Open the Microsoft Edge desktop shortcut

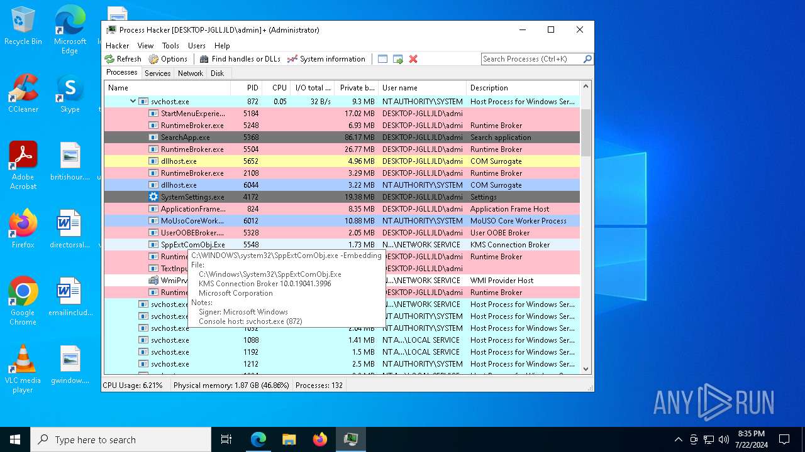[x=70, y=30]
